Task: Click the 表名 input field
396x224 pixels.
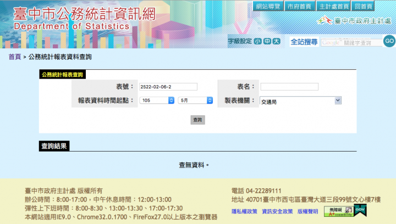Action: click(x=289, y=87)
